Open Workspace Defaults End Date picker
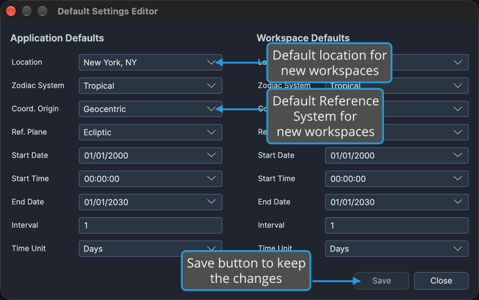 pyautogui.click(x=396, y=202)
